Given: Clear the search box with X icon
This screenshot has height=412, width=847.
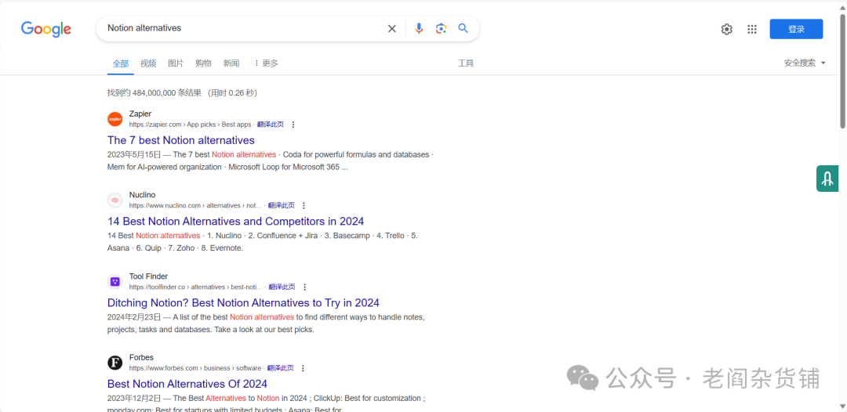Looking at the screenshot, I should pos(392,28).
